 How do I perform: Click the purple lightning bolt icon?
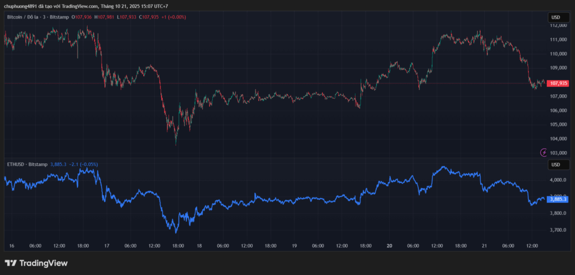(544, 152)
